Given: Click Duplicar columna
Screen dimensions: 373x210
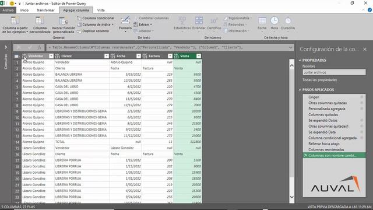Looking at the screenshot, I should [93, 31].
